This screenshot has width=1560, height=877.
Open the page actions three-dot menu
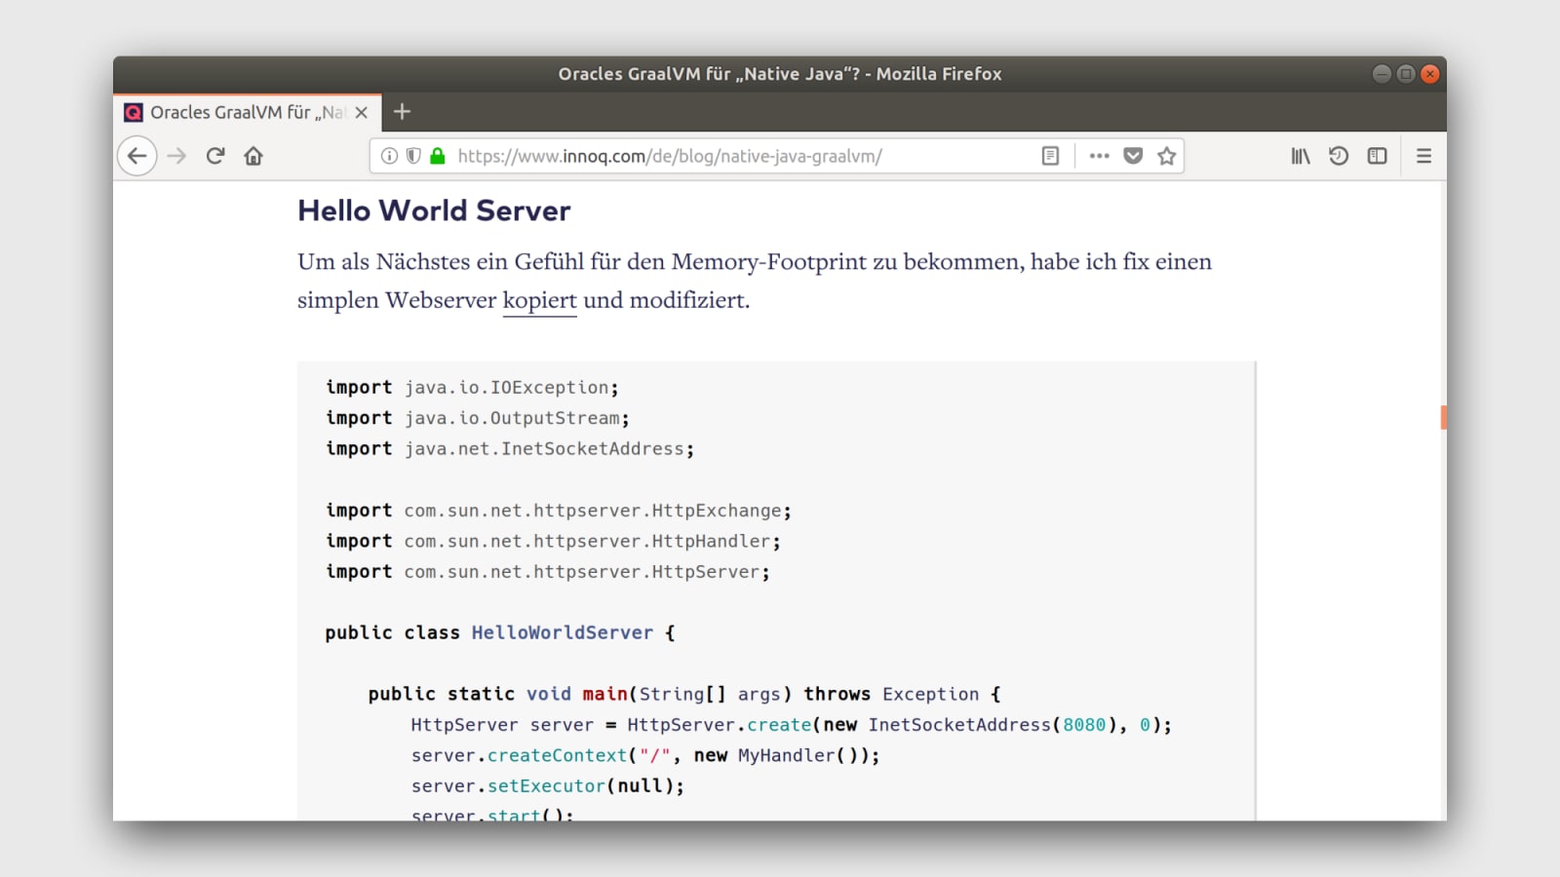1100,156
